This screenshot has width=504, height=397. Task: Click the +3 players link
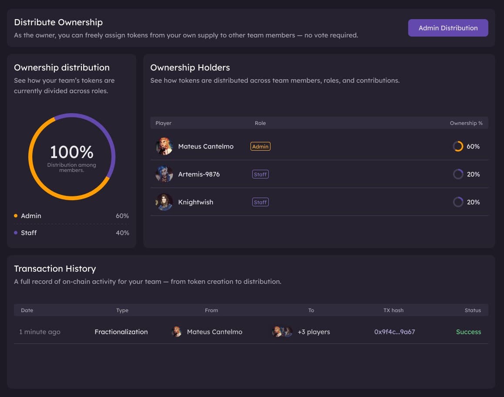[x=315, y=332]
